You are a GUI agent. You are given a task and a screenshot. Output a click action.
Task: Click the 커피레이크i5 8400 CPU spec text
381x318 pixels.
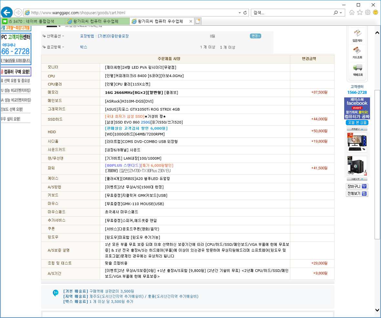[144, 76]
